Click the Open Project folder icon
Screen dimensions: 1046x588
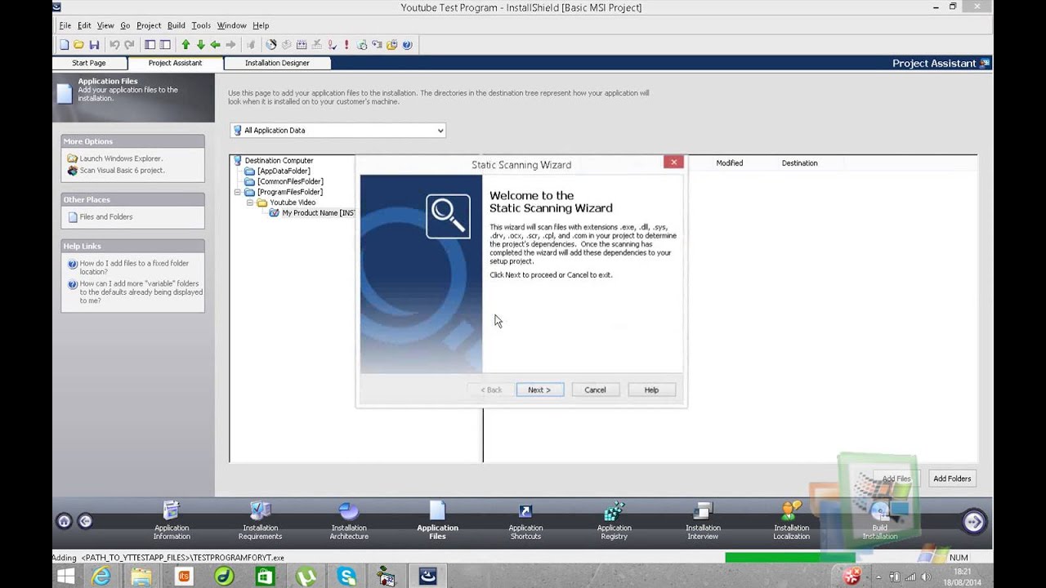(79, 45)
